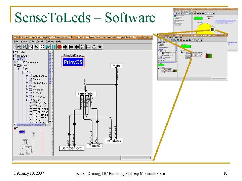Select the DemoSensorC actor on the canvas
242x181 pixels.
coord(72,148)
